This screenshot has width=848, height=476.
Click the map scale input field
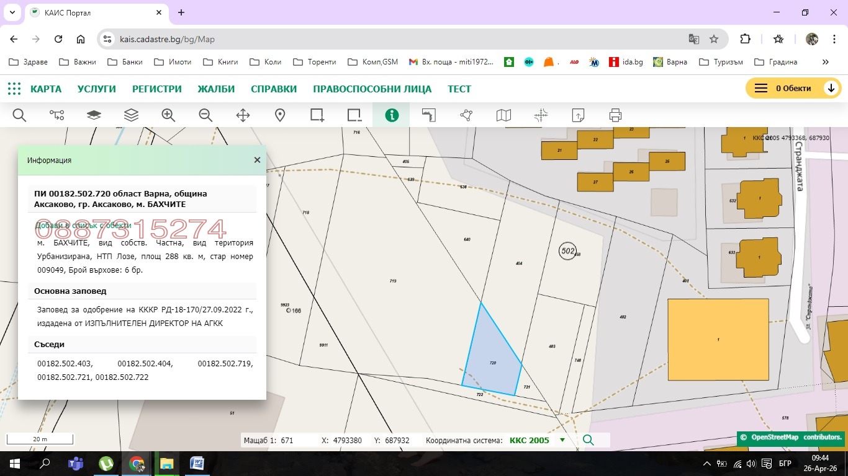click(295, 441)
